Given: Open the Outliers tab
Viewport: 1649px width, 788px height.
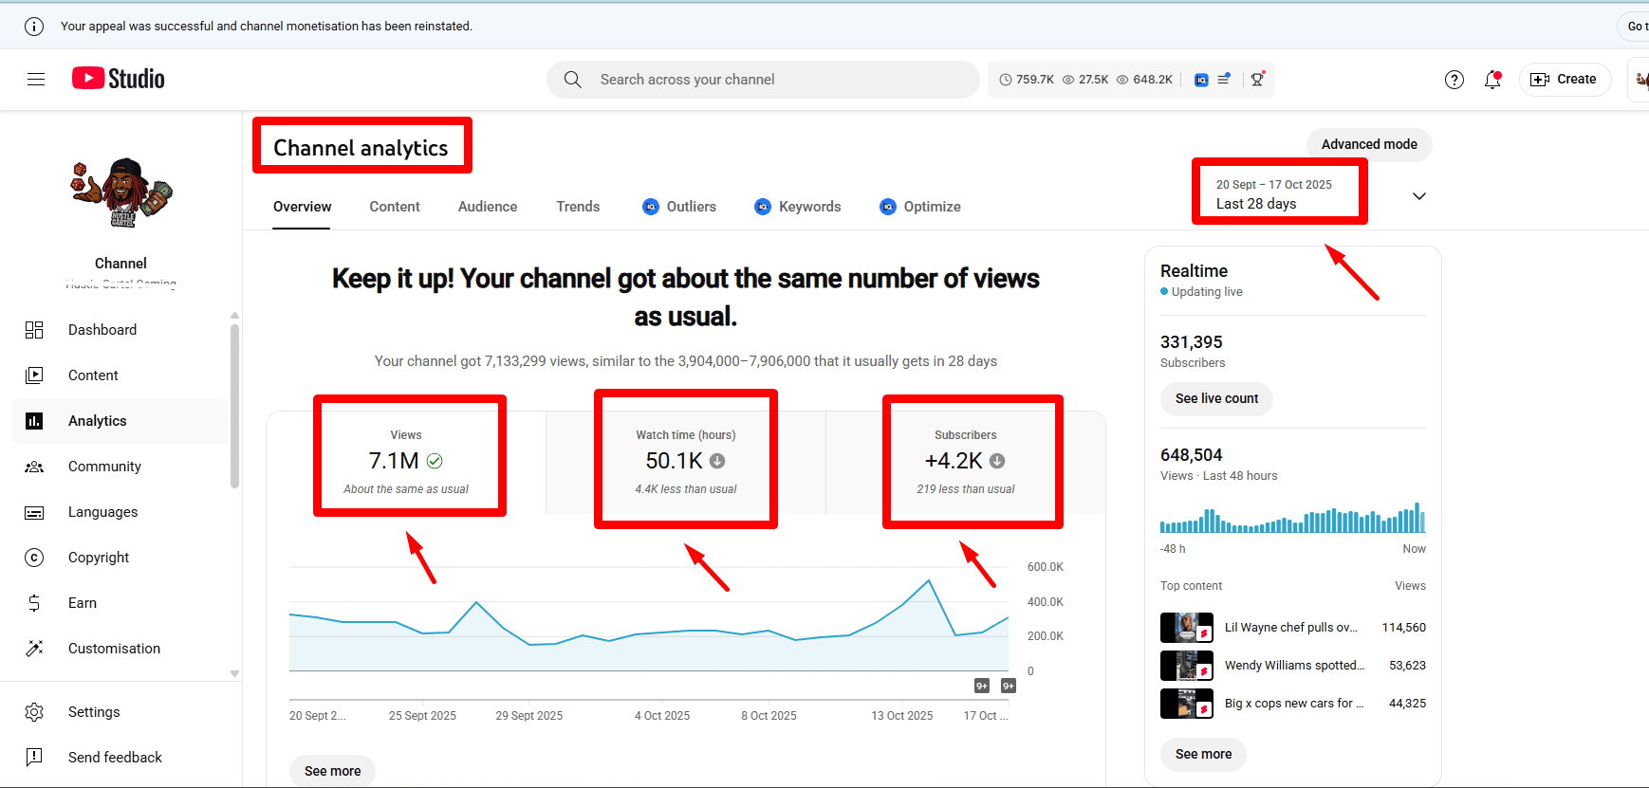Looking at the screenshot, I should pyautogui.click(x=679, y=207).
